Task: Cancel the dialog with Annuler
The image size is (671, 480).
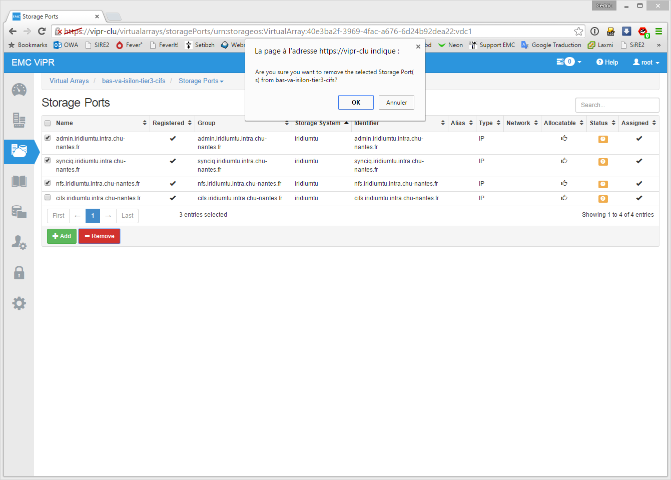Action: 396,103
